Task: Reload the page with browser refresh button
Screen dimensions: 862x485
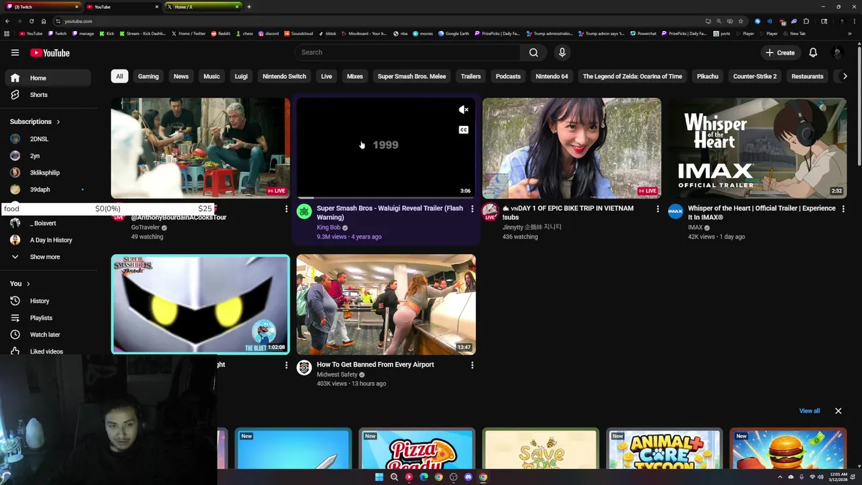Action: click(31, 21)
